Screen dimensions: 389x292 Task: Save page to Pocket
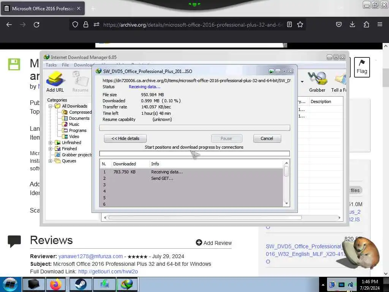click(338, 24)
